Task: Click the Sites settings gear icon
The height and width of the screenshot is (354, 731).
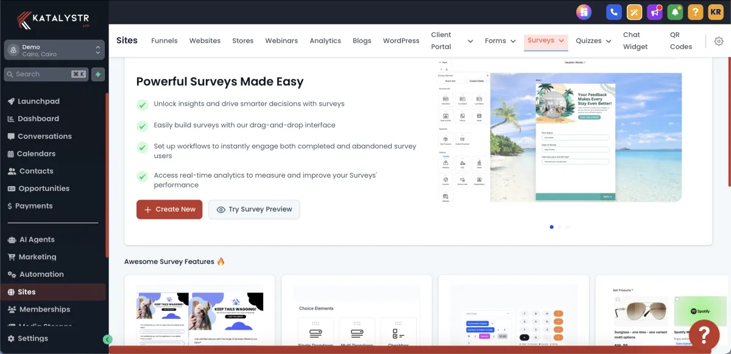Action: pos(719,41)
